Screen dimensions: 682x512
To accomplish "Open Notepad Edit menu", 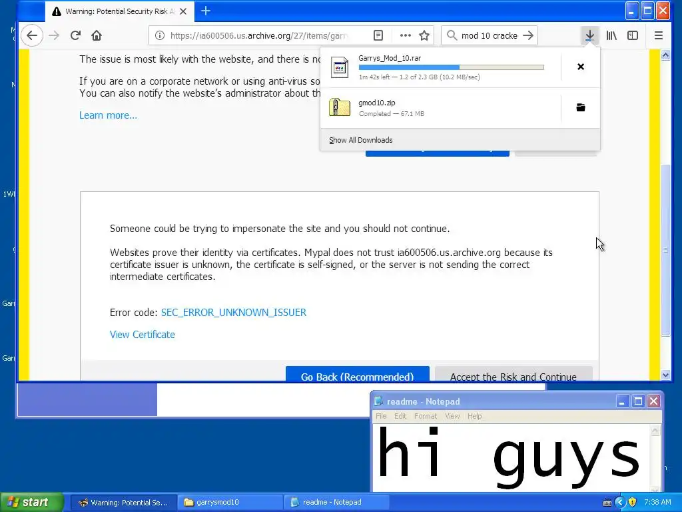I will (400, 416).
